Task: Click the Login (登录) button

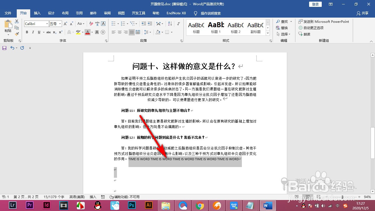Action: pyautogui.click(x=315, y=4)
